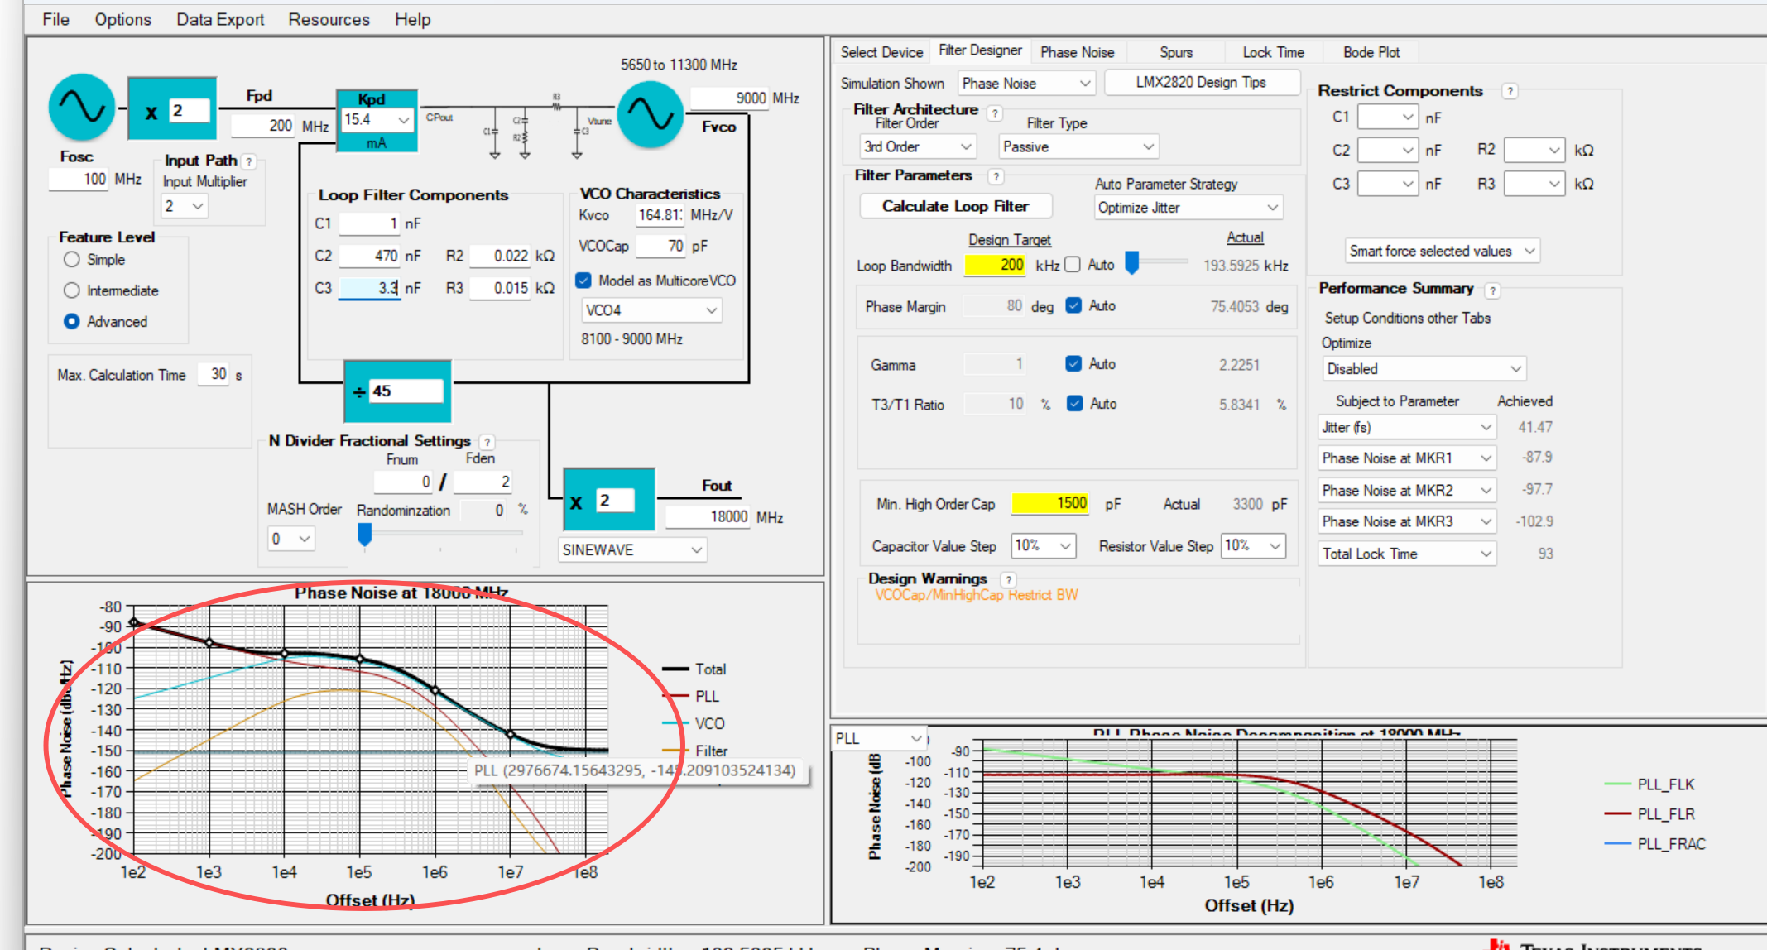Click Performance Summary help icon
This screenshot has height=950, width=1767.
1492,290
